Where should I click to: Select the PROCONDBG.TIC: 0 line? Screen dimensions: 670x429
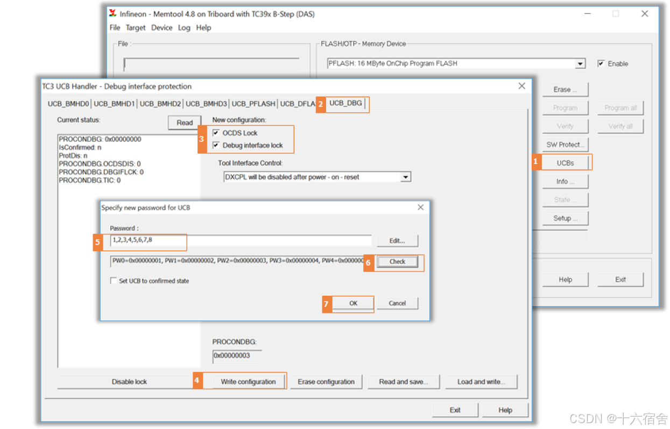(x=89, y=180)
